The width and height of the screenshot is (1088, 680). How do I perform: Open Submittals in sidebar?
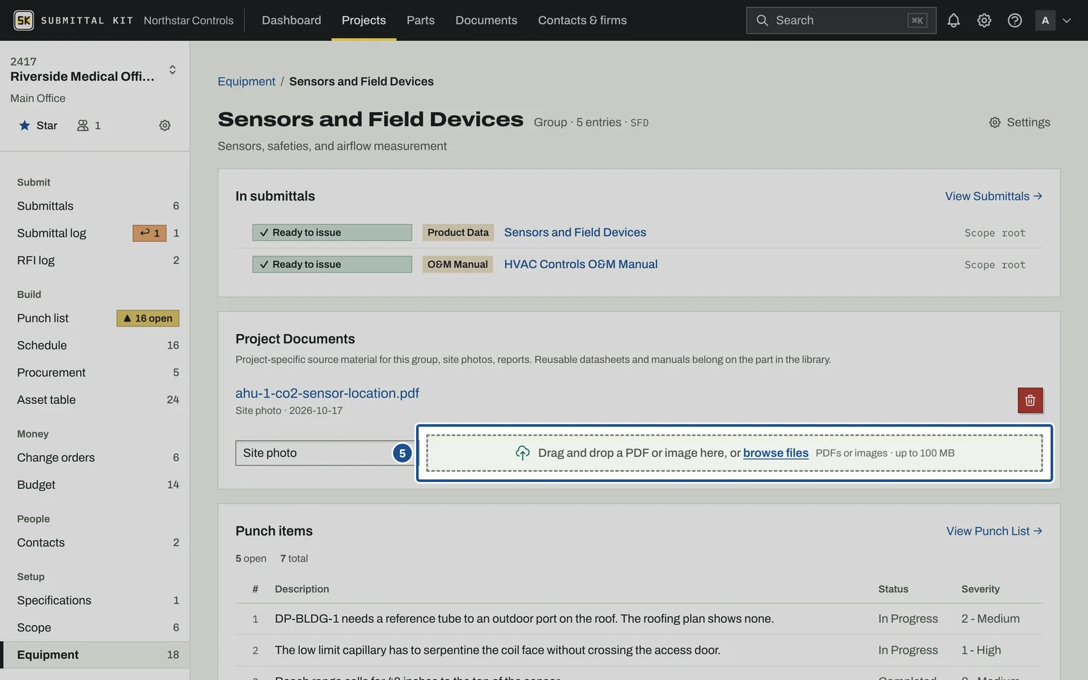coord(95,206)
